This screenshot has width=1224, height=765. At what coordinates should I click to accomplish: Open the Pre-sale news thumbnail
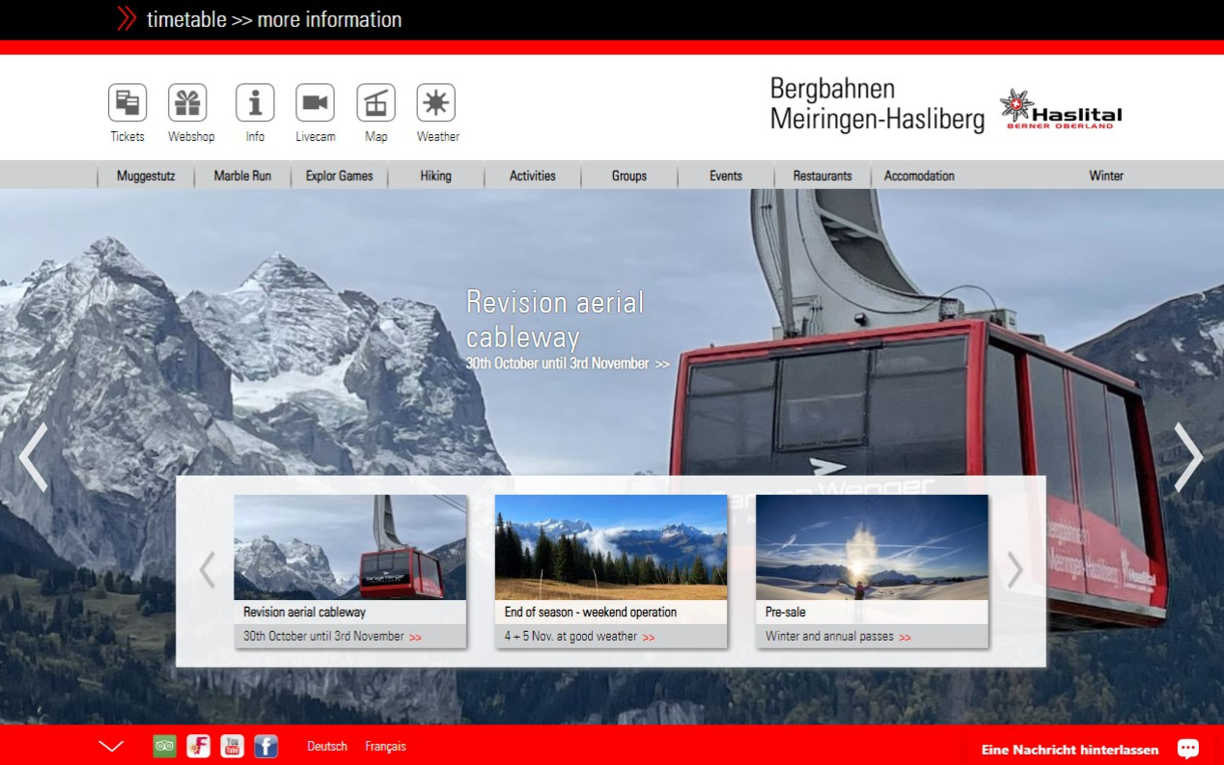pos(872,548)
